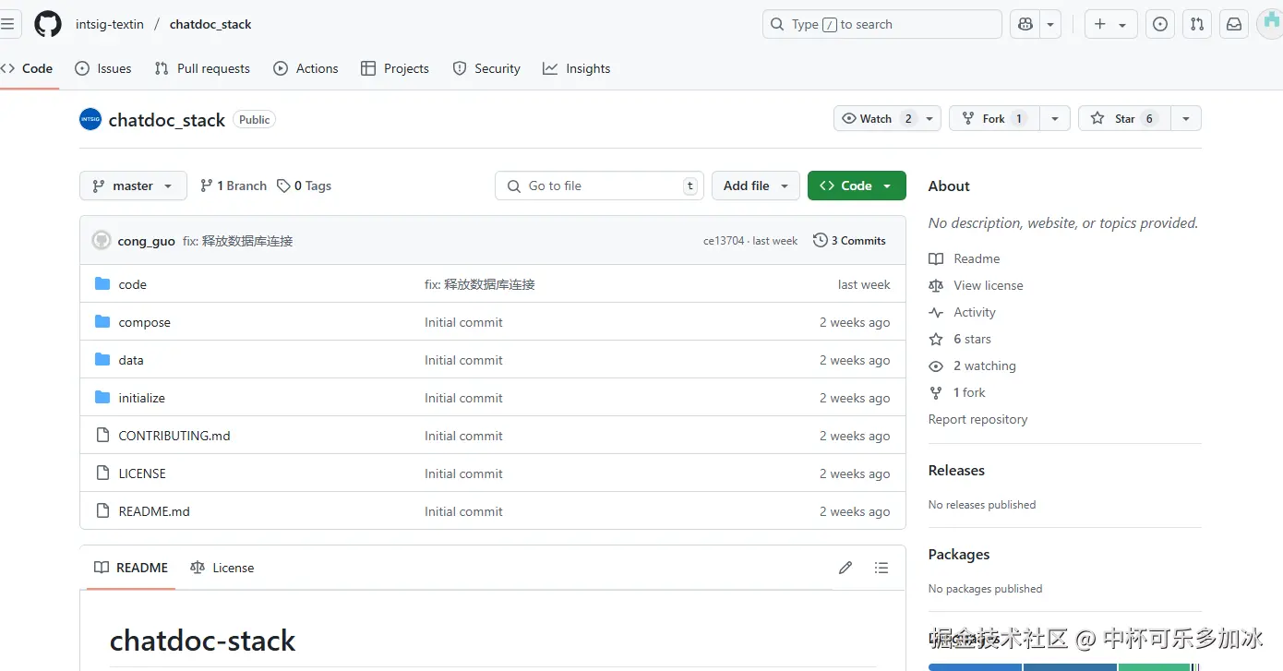Fork the chatdoc_stack repository
This screenshot has width=1283, height=671.
pyautogui.click(x=994, y=118)
